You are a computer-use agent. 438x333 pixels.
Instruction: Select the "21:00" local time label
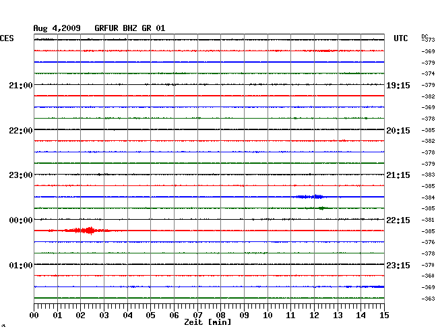point(21,85)
